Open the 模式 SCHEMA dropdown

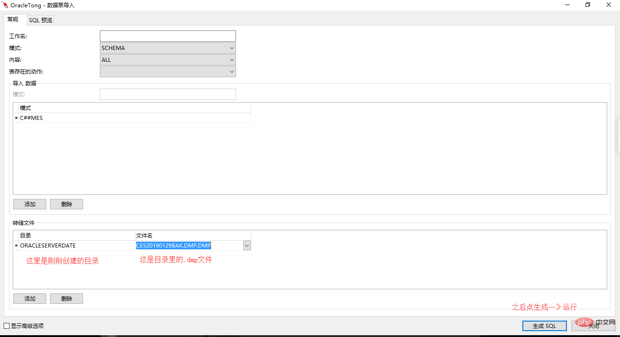click(168, 48)
